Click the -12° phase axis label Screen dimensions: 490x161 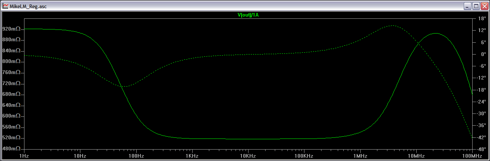481,78
